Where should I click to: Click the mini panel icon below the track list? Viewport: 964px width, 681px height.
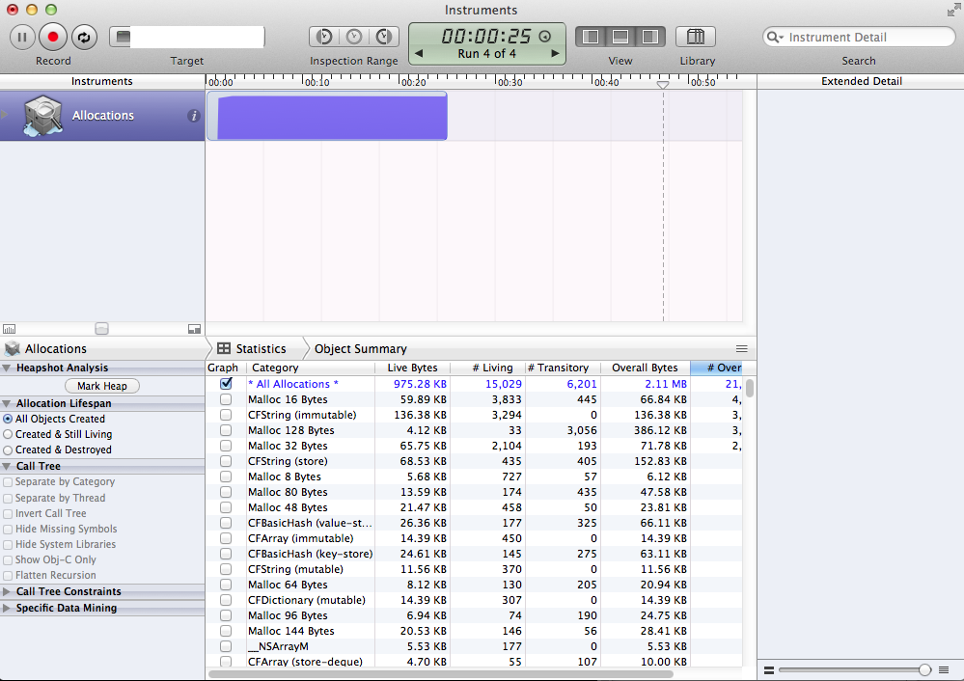coord(194,329)
